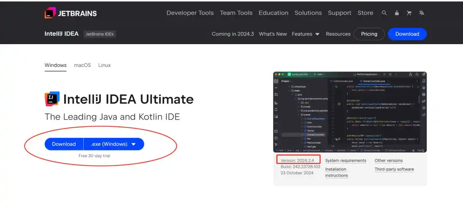The height and width of the screenshot is (213, 463).
Task: Click the Build: 242.23726.103 text
Action: pos(300,167)
